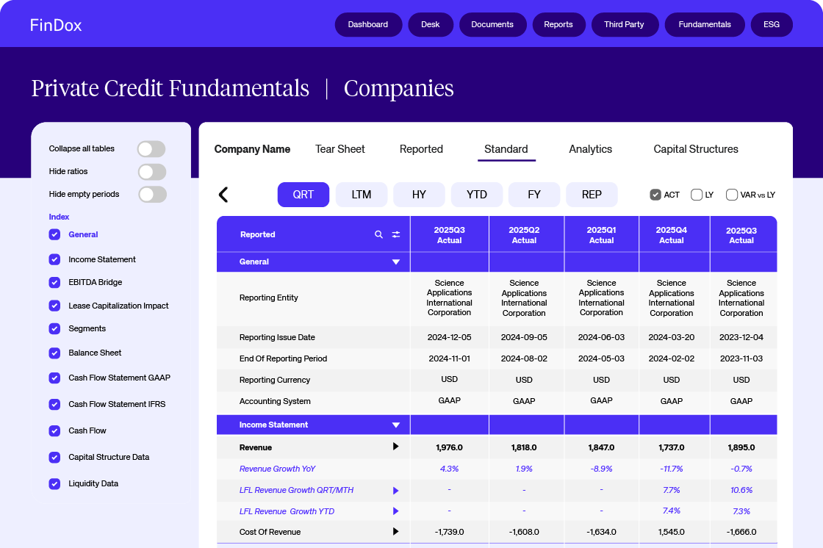Uncheck the Balance Sheet index checkbox
The height and width of the screenshot is (548, 823).
tap(54, 353)
